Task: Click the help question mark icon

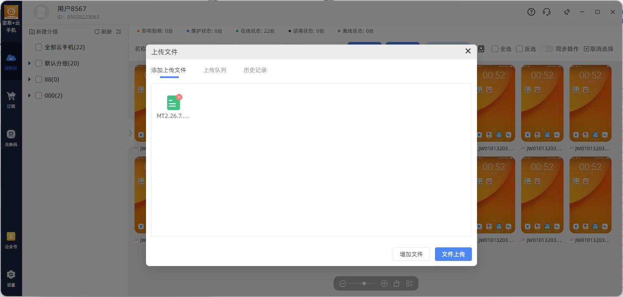Action: pyautogui.click(x=531, y=12)
